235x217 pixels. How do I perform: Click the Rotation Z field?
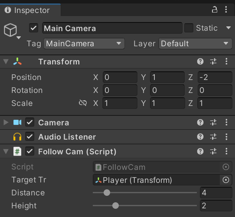[215, 90]
